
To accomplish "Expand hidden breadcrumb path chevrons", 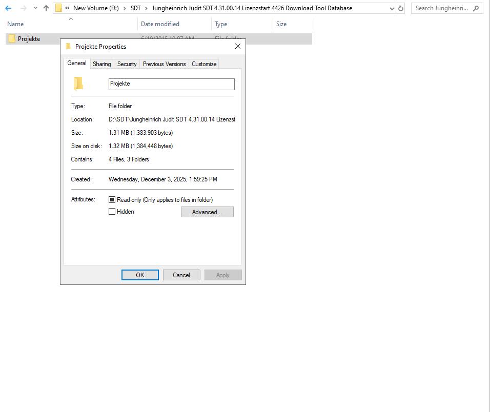I will (67, 8).
